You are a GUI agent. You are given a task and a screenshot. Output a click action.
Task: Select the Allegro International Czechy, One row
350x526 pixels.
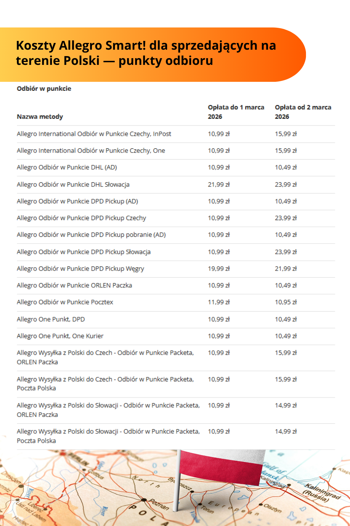coord(91,150)
